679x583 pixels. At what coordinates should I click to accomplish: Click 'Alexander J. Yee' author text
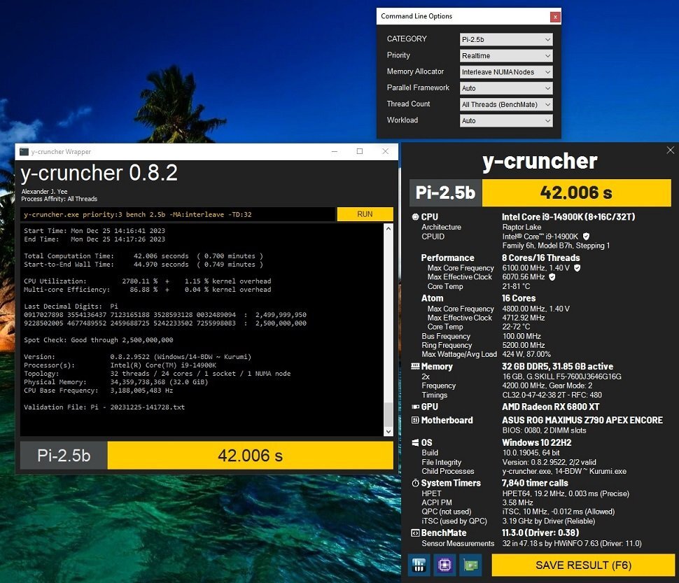pos(44,191)
